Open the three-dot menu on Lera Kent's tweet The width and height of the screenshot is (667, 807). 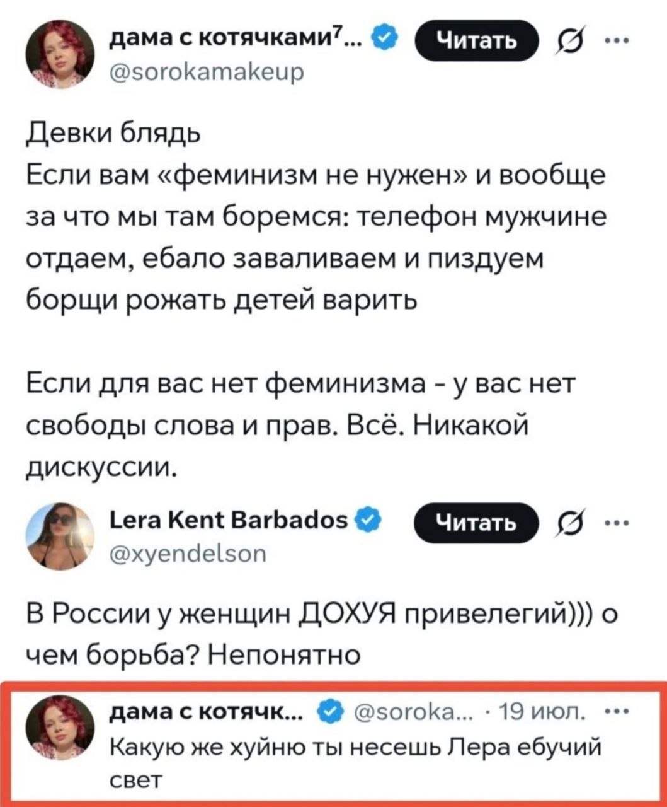[610, 522]
